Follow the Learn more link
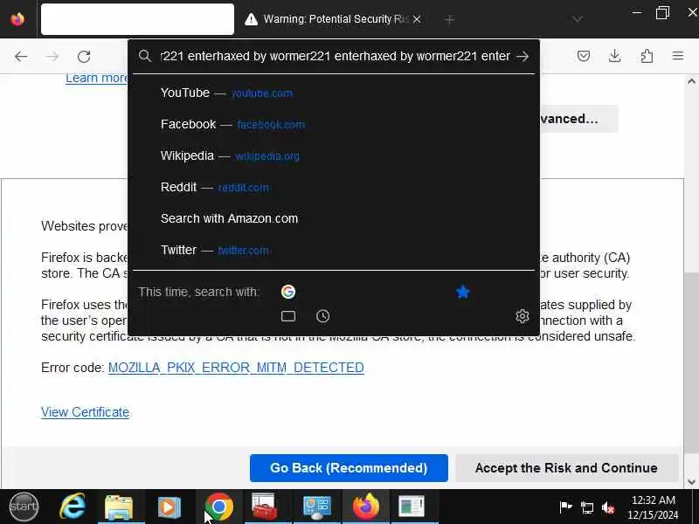 tap(96, 79)
